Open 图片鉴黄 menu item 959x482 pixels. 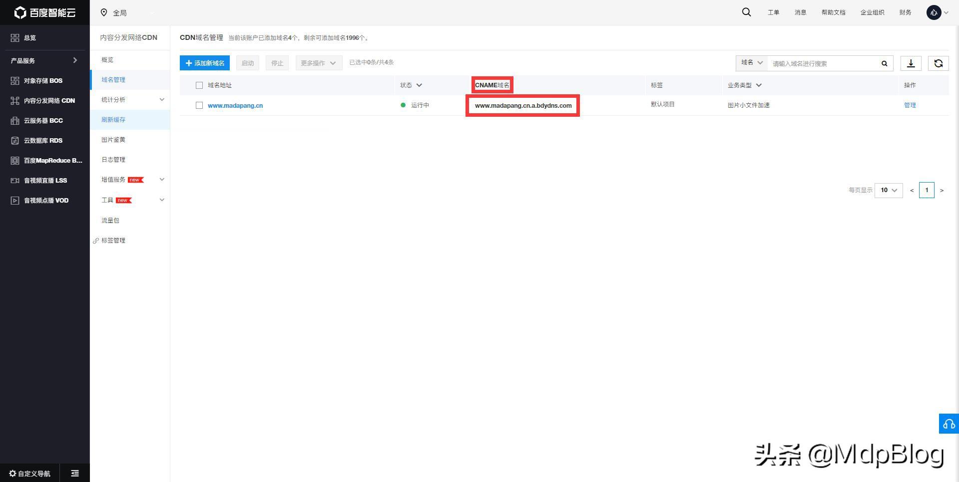point(113,140)
